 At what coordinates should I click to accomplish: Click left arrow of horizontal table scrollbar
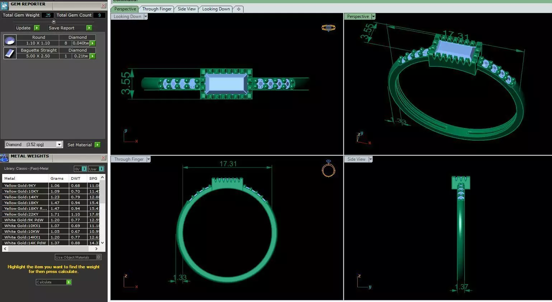pos(5,249)
